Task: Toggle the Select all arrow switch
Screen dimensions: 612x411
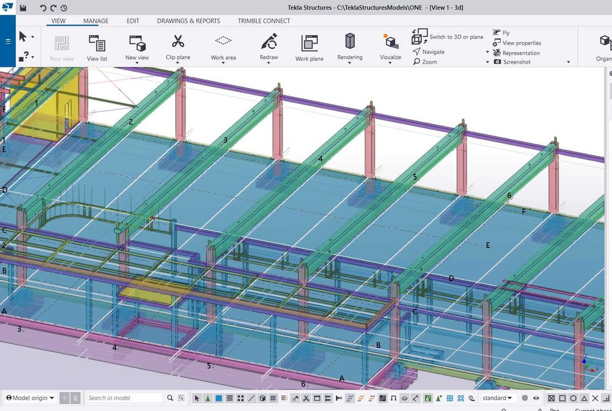Action: [196, 398]
